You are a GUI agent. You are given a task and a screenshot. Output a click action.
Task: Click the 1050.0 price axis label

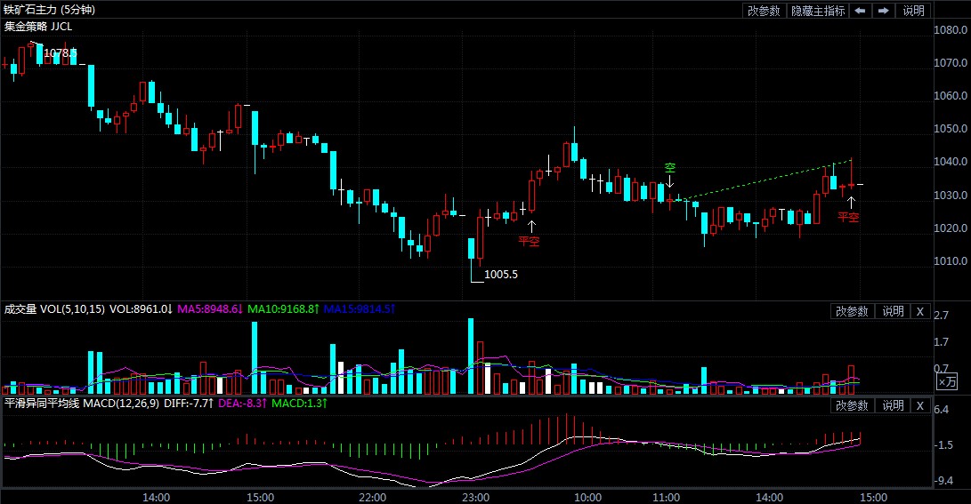coord(951,129)
